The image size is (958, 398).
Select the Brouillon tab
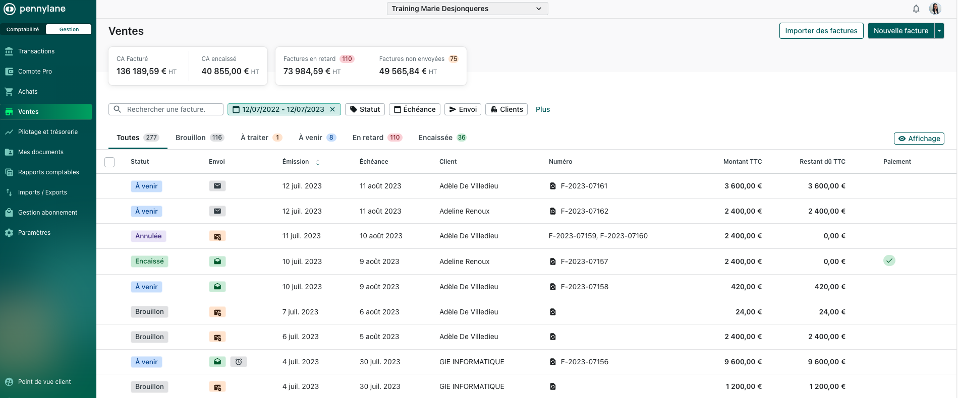tap(199, 138)
